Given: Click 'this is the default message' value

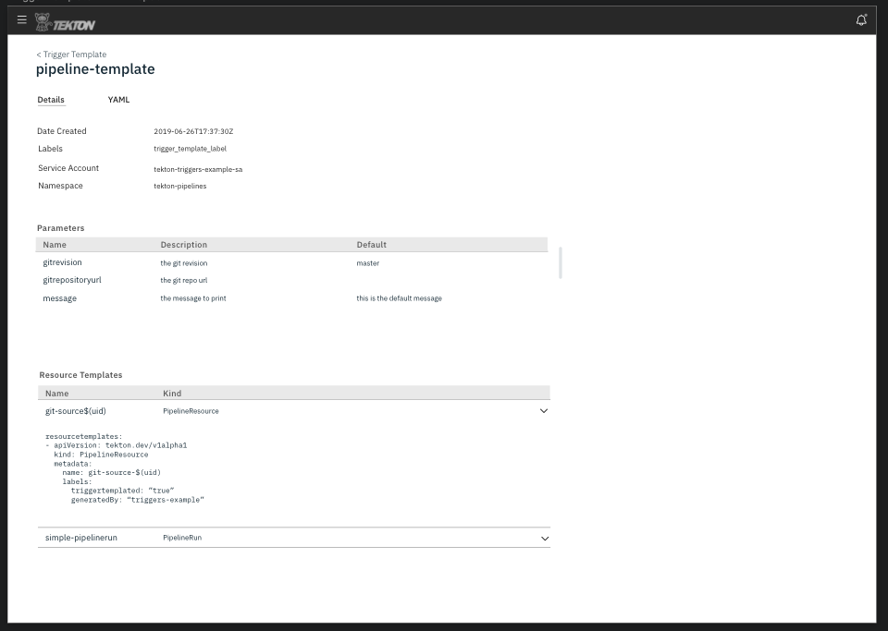Looking at the screenshot, I should tap(400, 298).
